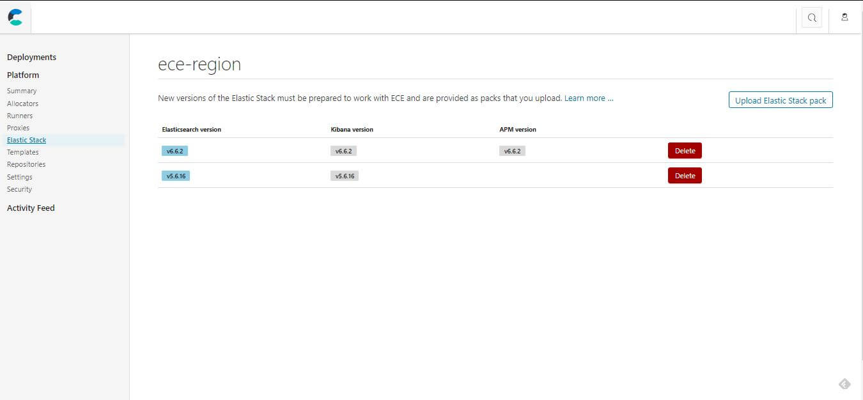Open the Activity Feed section
The height and width of the screenshot is (400, 863).
click(x=31, y=208)
